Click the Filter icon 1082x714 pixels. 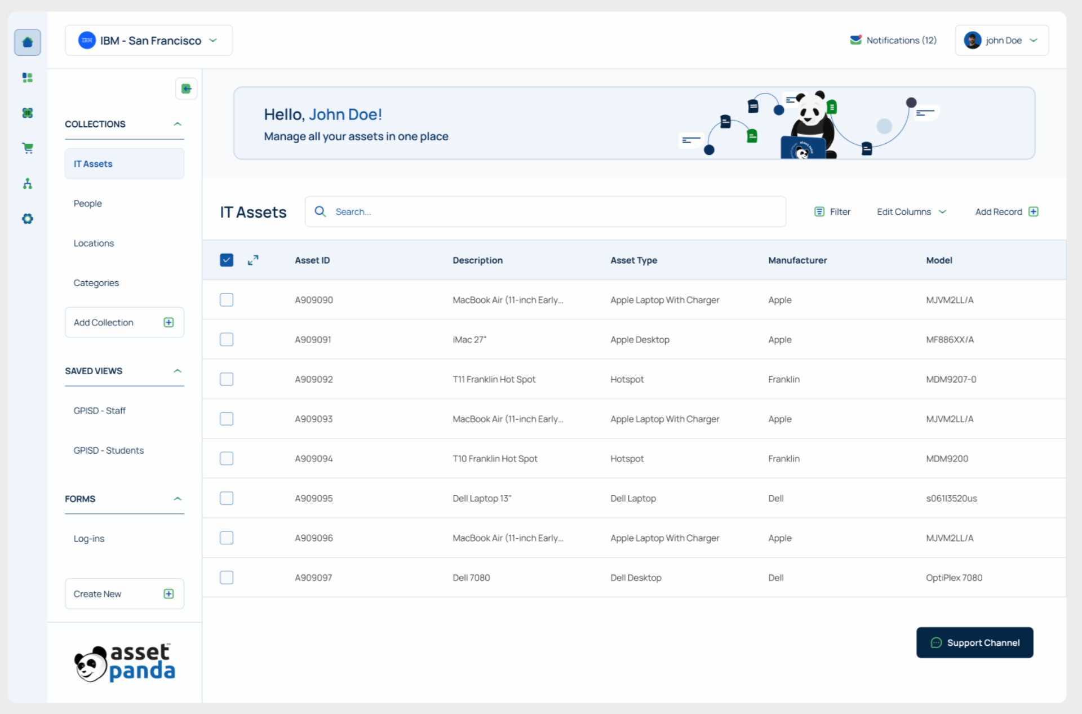[819, 212]
